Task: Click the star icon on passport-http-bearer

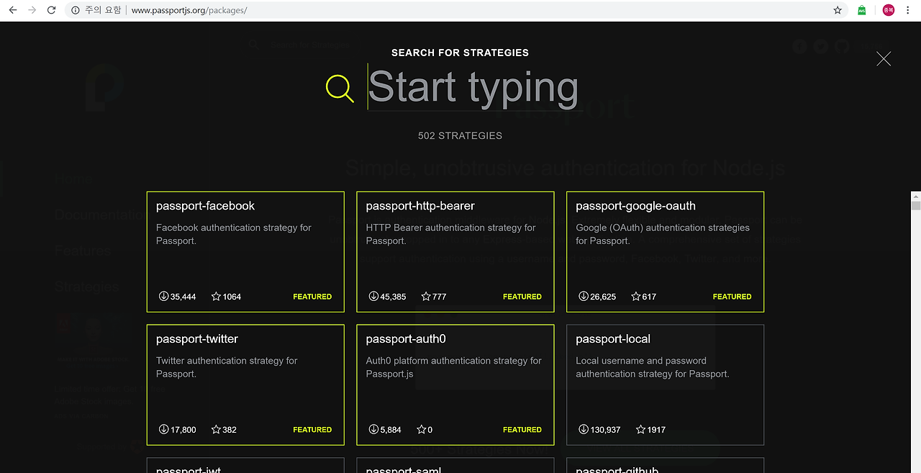Action: (426, 296)
